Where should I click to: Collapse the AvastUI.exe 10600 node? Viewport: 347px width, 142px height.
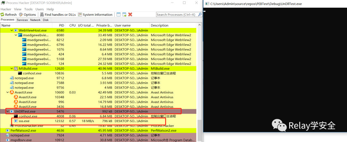(x=8, y=93)
